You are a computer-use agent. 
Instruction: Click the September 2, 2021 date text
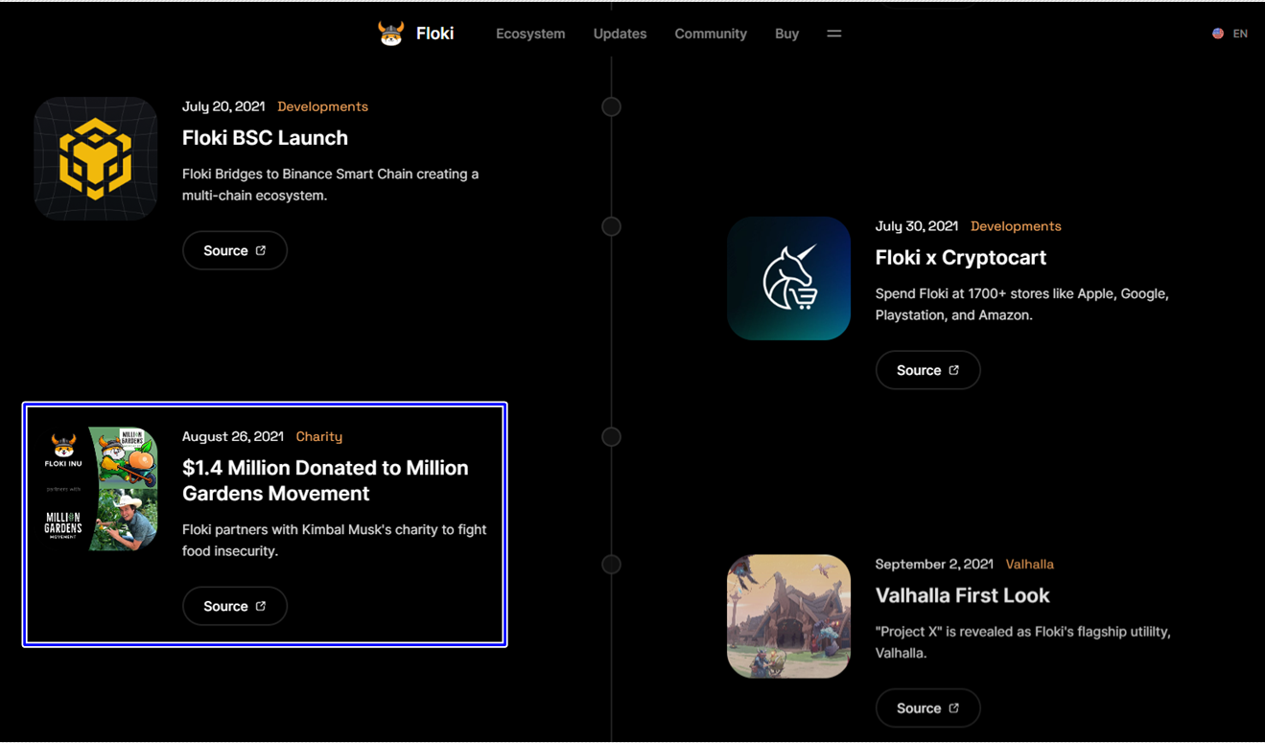coord(934,564)
